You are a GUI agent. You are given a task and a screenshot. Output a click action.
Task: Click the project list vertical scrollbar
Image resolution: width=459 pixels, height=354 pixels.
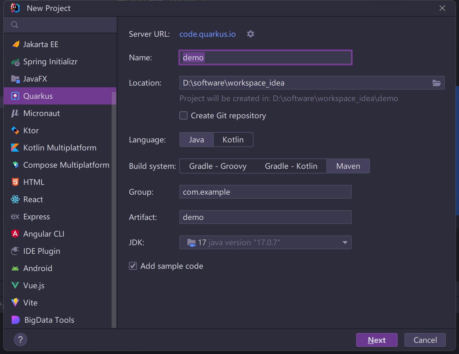tap(114, 210)
